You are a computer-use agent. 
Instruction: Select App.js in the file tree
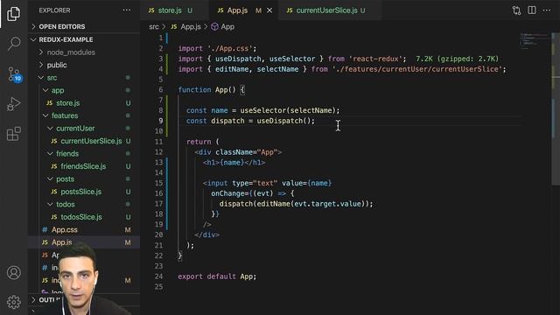pos(84,242)
